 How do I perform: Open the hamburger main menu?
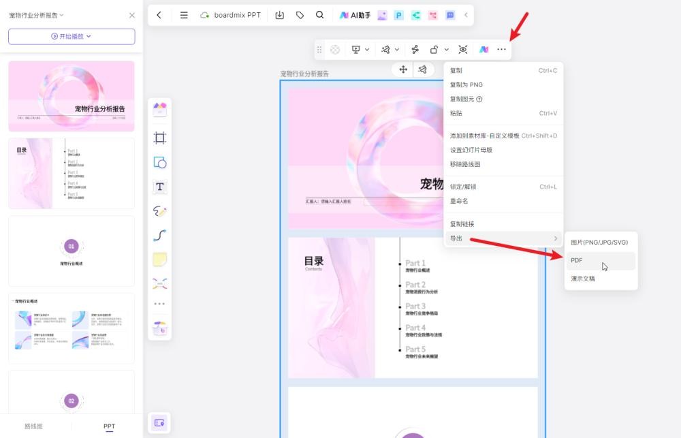pyautogui.click(x=184, y=15)
